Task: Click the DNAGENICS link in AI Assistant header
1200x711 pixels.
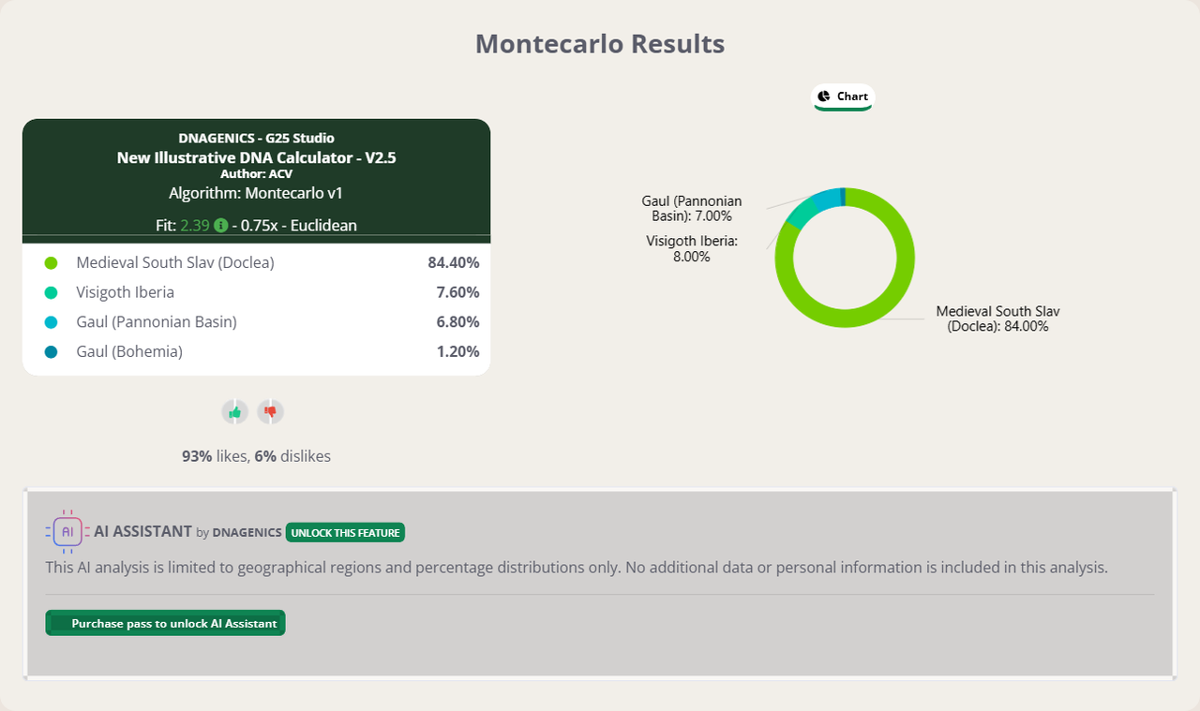Action: (247, 532)
